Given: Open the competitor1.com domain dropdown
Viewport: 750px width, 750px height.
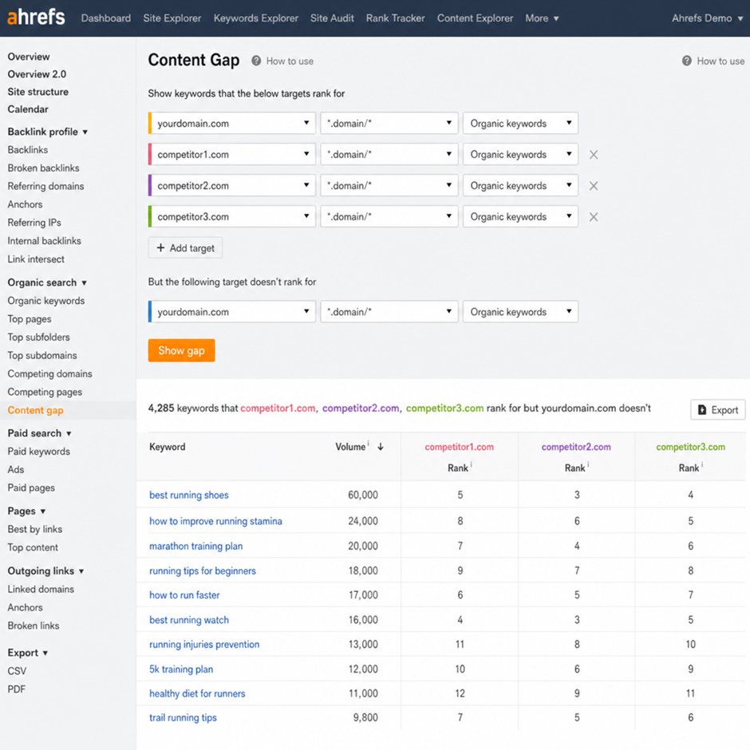Looking at the screenshot, I should 232,155.
